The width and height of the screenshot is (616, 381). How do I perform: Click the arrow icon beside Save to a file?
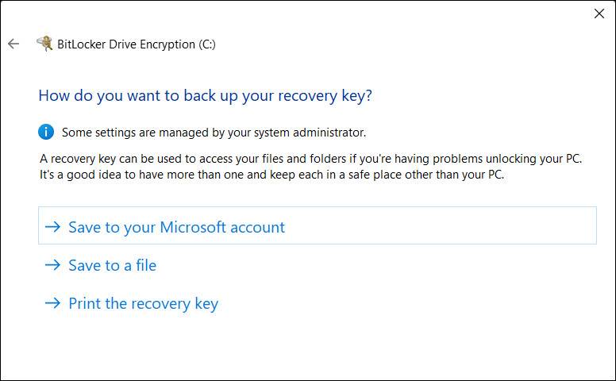tap(53, 265)
